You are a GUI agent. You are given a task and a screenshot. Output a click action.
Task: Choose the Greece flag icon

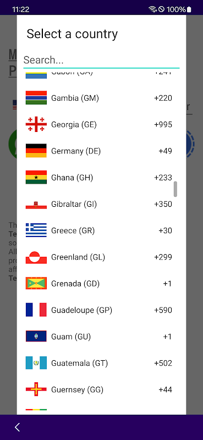(x=36, y=230)
